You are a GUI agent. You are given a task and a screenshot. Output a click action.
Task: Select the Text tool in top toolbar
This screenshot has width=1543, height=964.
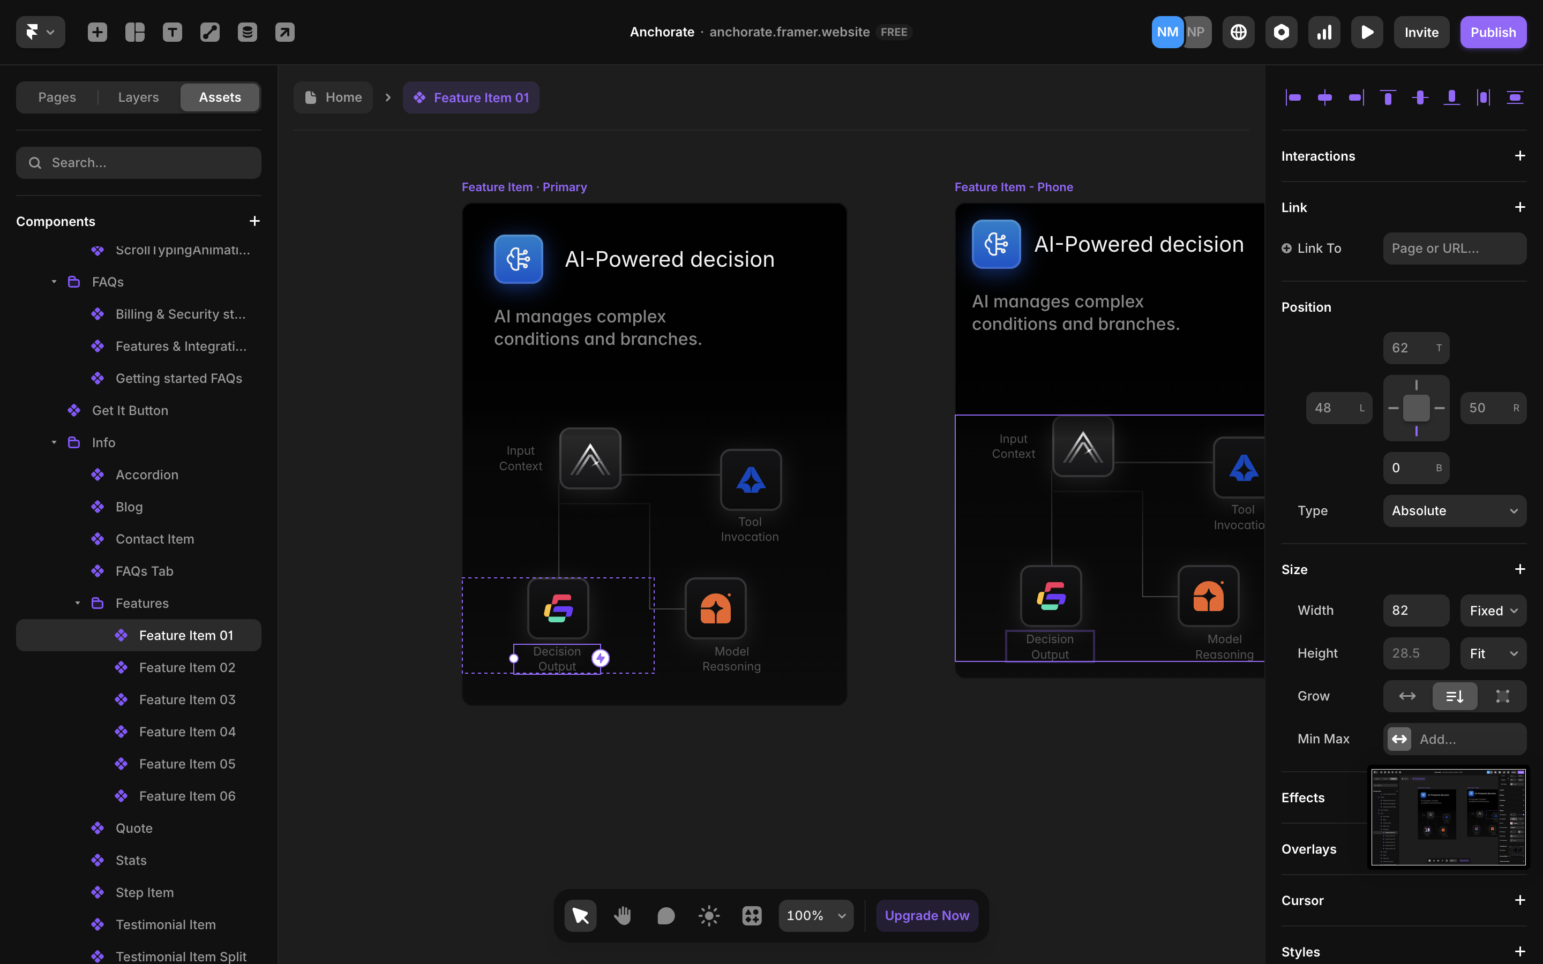pos(172,32)
